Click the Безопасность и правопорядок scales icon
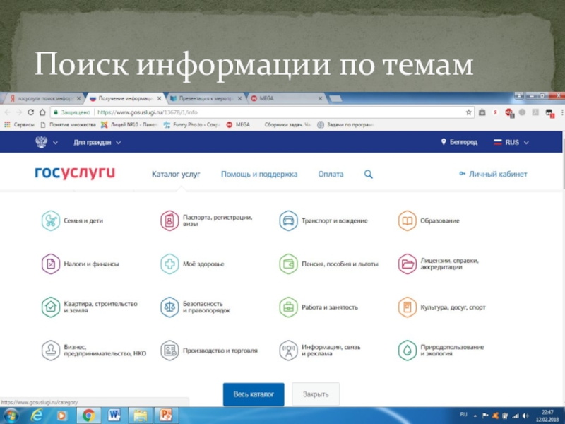The width and height of the screenshot is (565, 424). point(169,307)
